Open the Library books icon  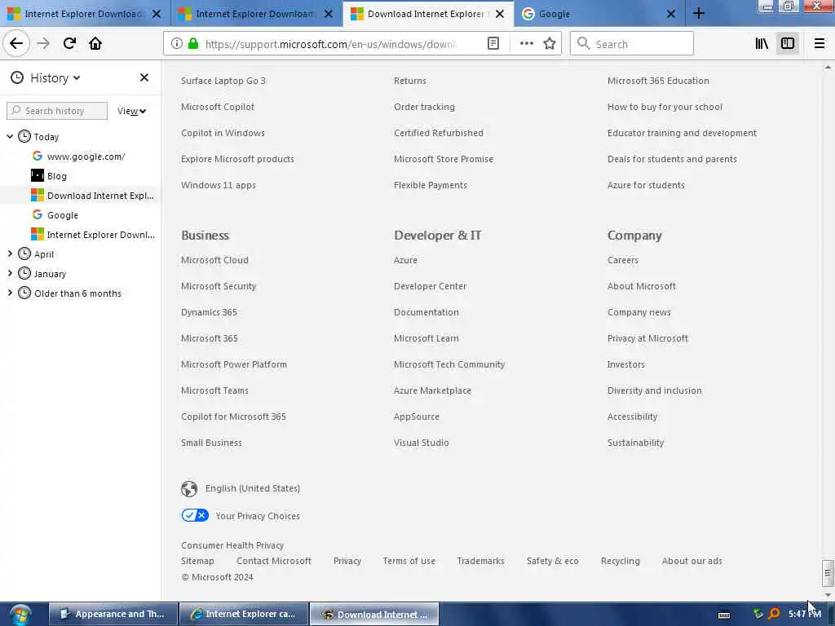click(762, 44)
